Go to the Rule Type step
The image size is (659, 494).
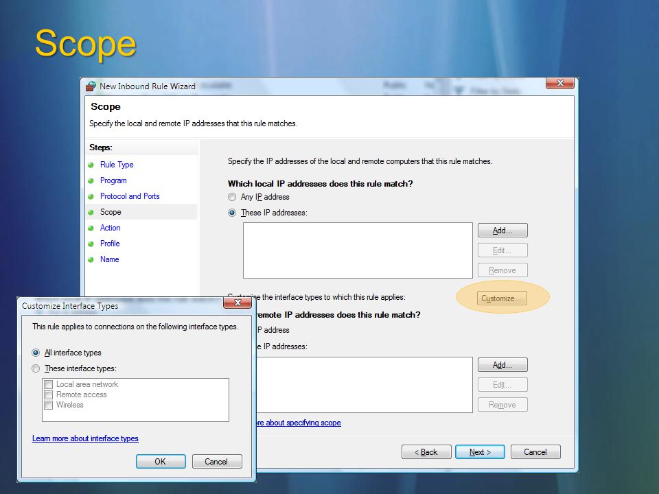pos(117,165)
